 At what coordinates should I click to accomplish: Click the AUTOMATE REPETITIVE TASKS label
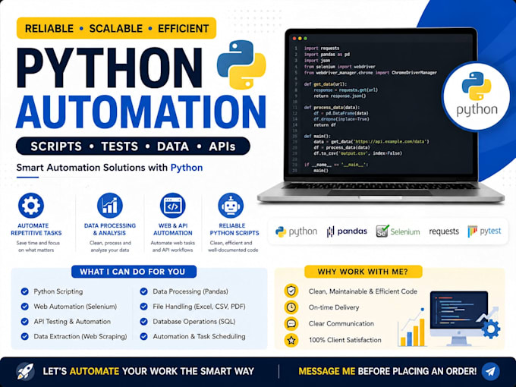coord(36,229)
